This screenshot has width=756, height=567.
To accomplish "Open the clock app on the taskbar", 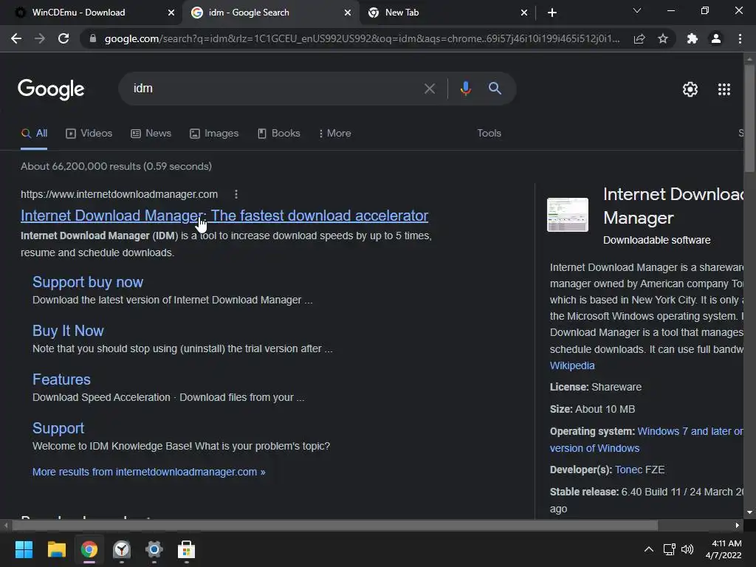I will click(x=122, y=549).
